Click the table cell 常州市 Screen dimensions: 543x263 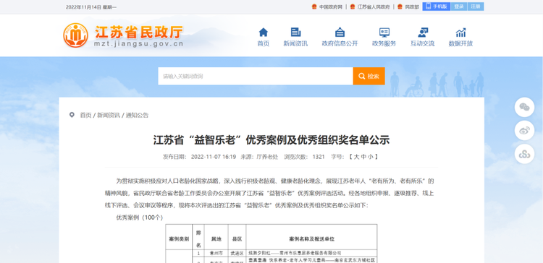point(216,253)
